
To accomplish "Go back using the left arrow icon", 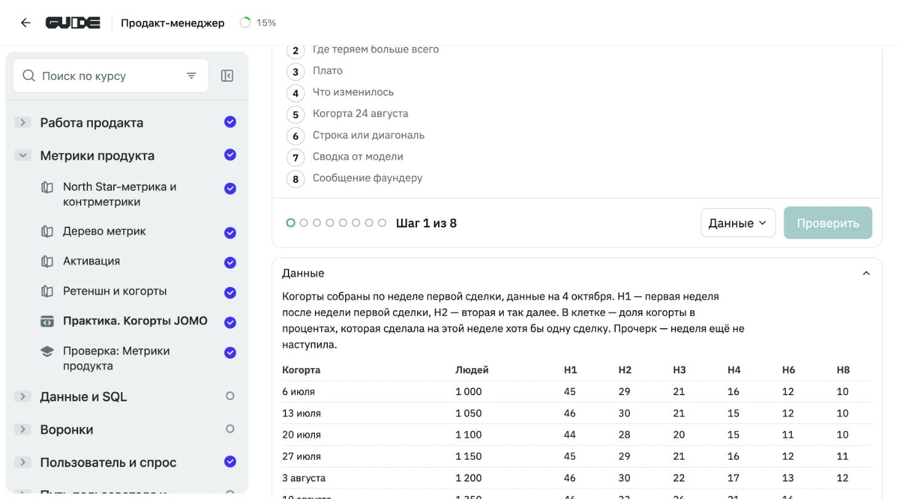I will (x=25, y=23).
